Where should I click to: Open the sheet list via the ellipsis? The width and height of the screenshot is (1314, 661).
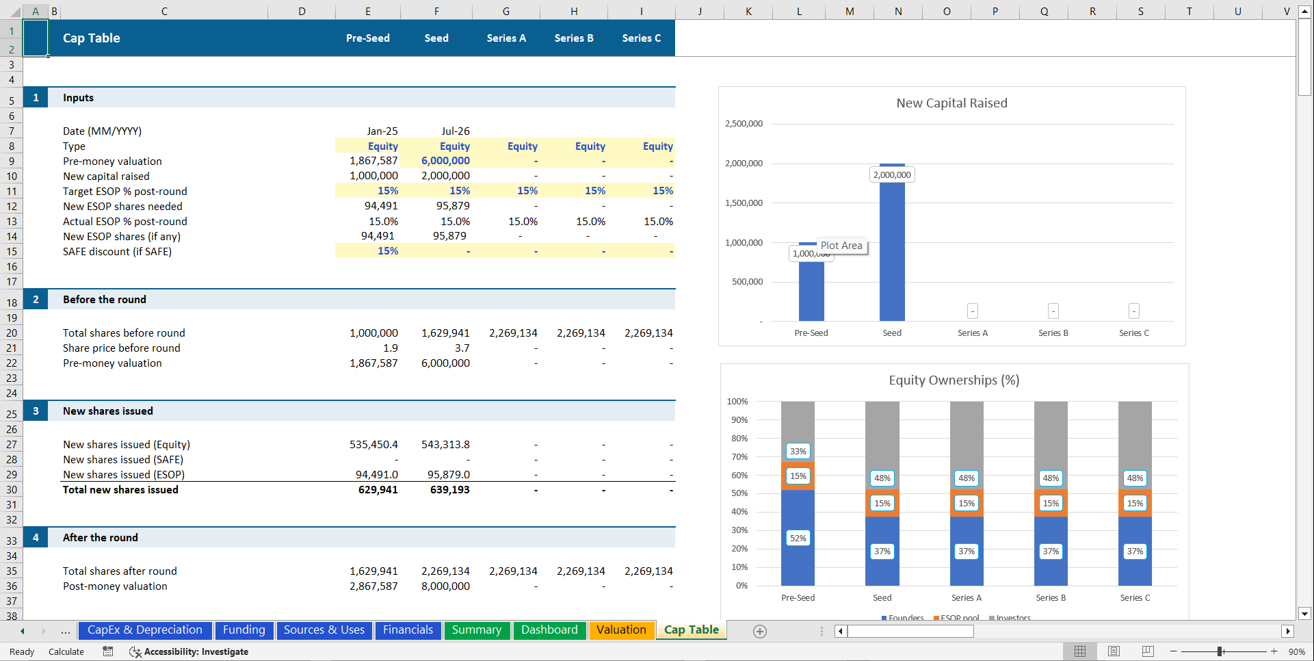(66, 631)
